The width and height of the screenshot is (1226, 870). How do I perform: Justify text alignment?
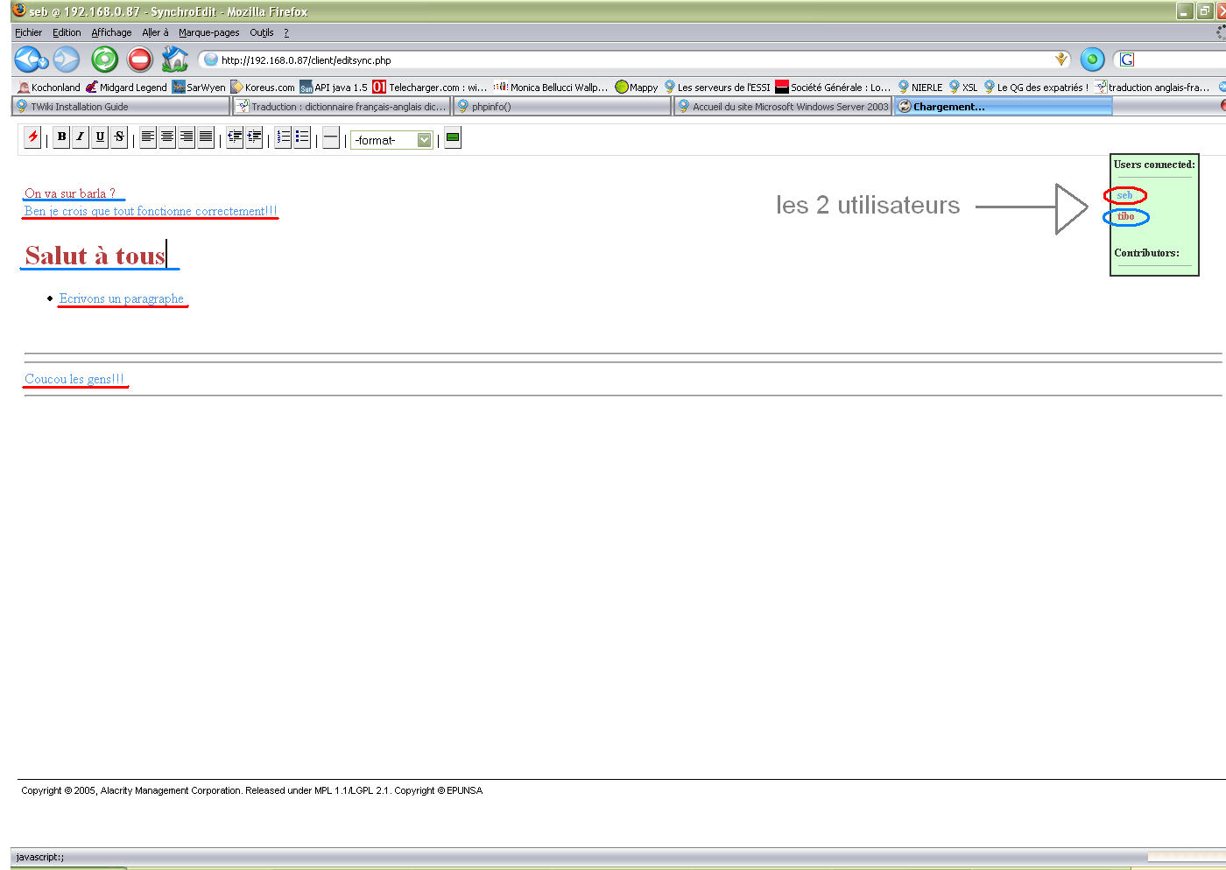[206, 137]
